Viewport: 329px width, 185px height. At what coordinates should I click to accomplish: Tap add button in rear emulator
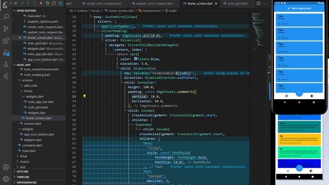299,168
